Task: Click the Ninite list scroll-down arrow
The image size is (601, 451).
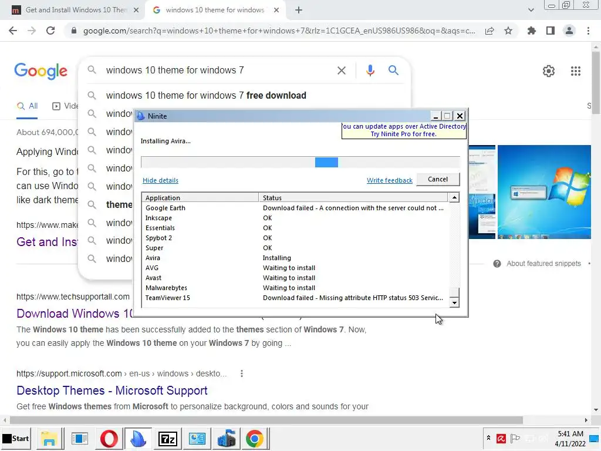Action: [454, 303]
